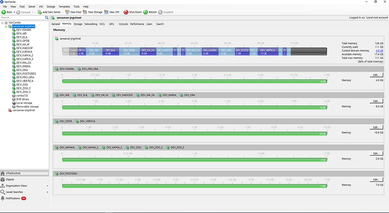389x213 pixels.
Task: Click the search magnifier icon
Action: pyautogui.click(x=47, y=18)
